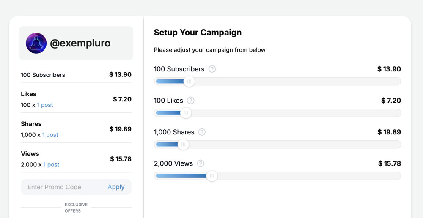Focus the Enter Promo Code field
The height and width of the screenshot is (218, 423).
point(59,187)
